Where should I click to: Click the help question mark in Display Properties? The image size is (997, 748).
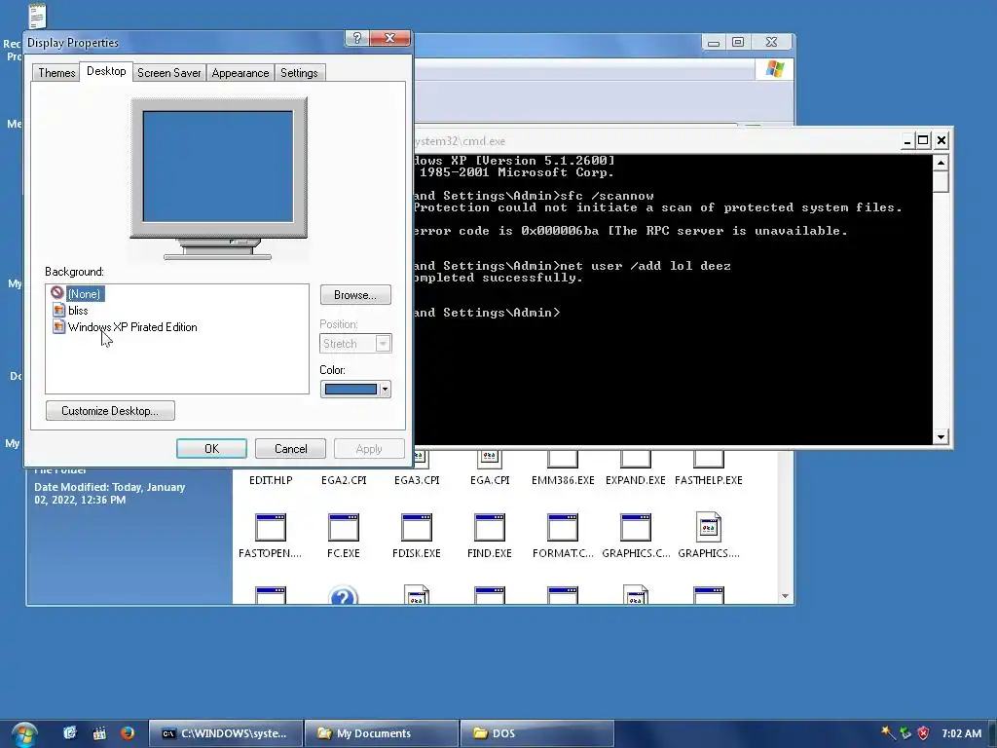356,38
